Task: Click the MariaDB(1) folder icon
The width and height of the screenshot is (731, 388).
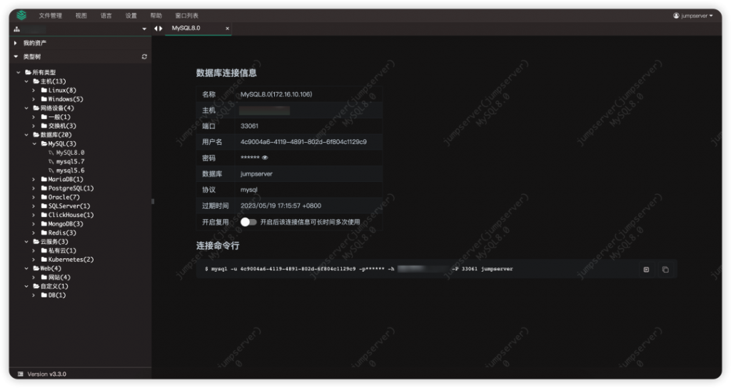Action: pos(44,179)
